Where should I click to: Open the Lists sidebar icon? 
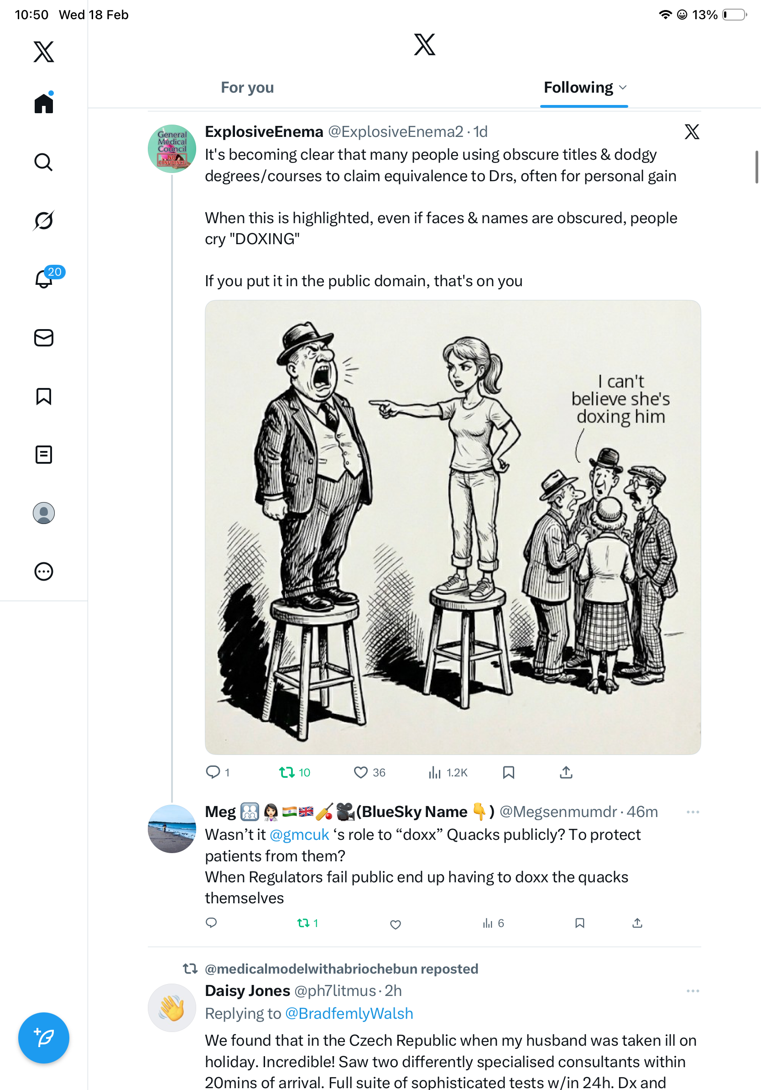44,455
